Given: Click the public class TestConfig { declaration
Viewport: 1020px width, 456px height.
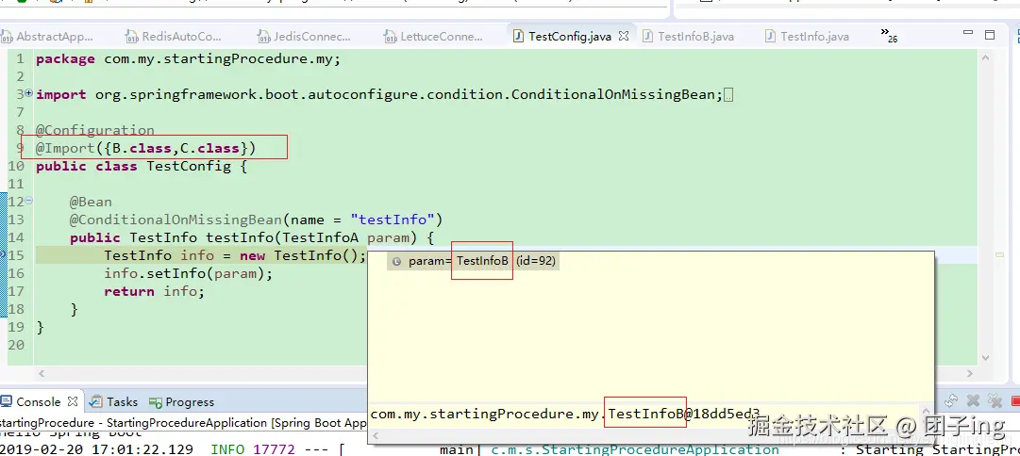Looking at the screenshot, I should tap(142, 166).
